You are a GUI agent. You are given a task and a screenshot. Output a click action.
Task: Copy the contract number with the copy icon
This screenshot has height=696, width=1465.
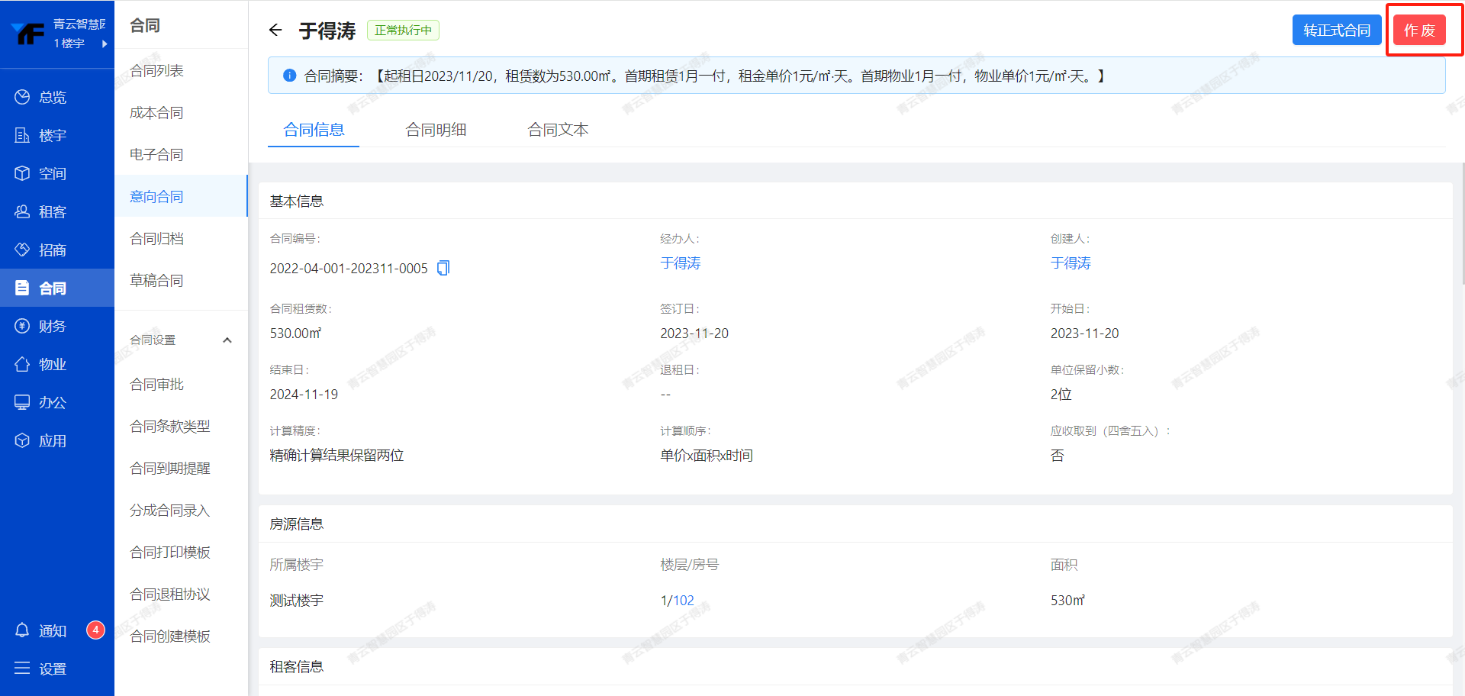click(443, 268)
